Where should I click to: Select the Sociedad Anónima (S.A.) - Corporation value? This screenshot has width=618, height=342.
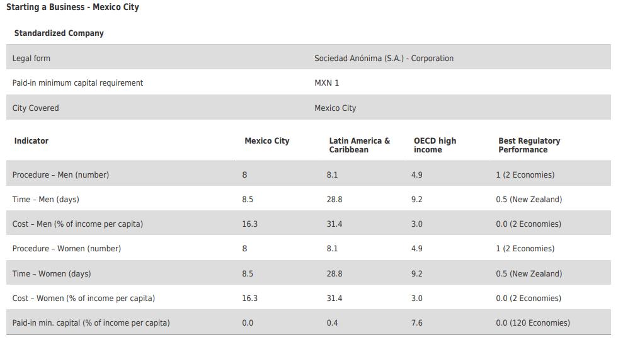click(x=384, y=59)
